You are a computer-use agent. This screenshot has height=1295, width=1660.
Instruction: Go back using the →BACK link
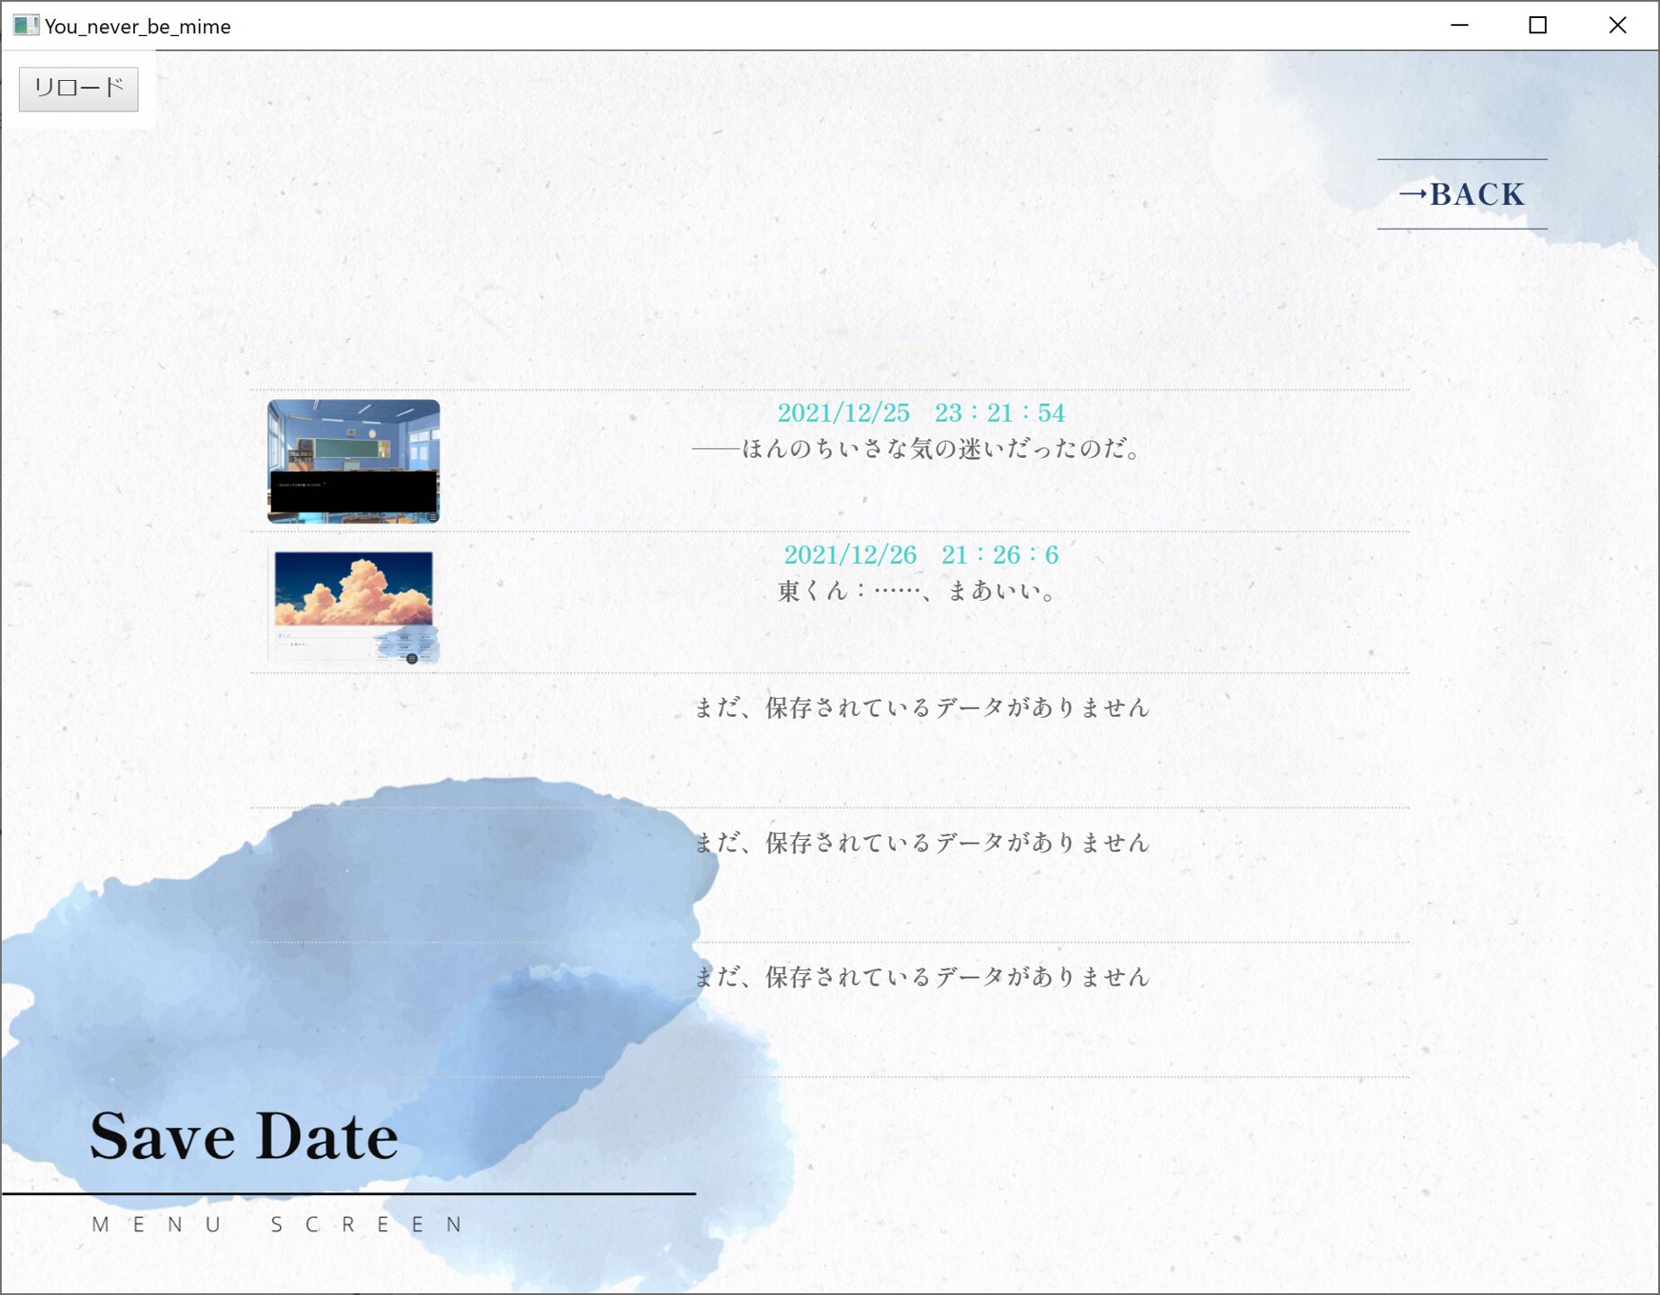pyautogui.click(x=1462, y=194)
